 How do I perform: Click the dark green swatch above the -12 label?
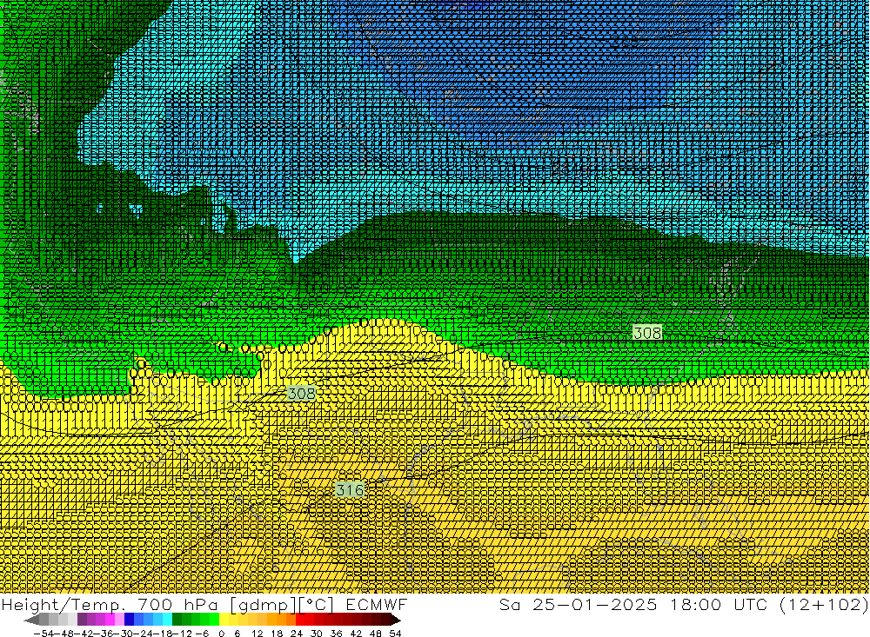pos(177,620)
